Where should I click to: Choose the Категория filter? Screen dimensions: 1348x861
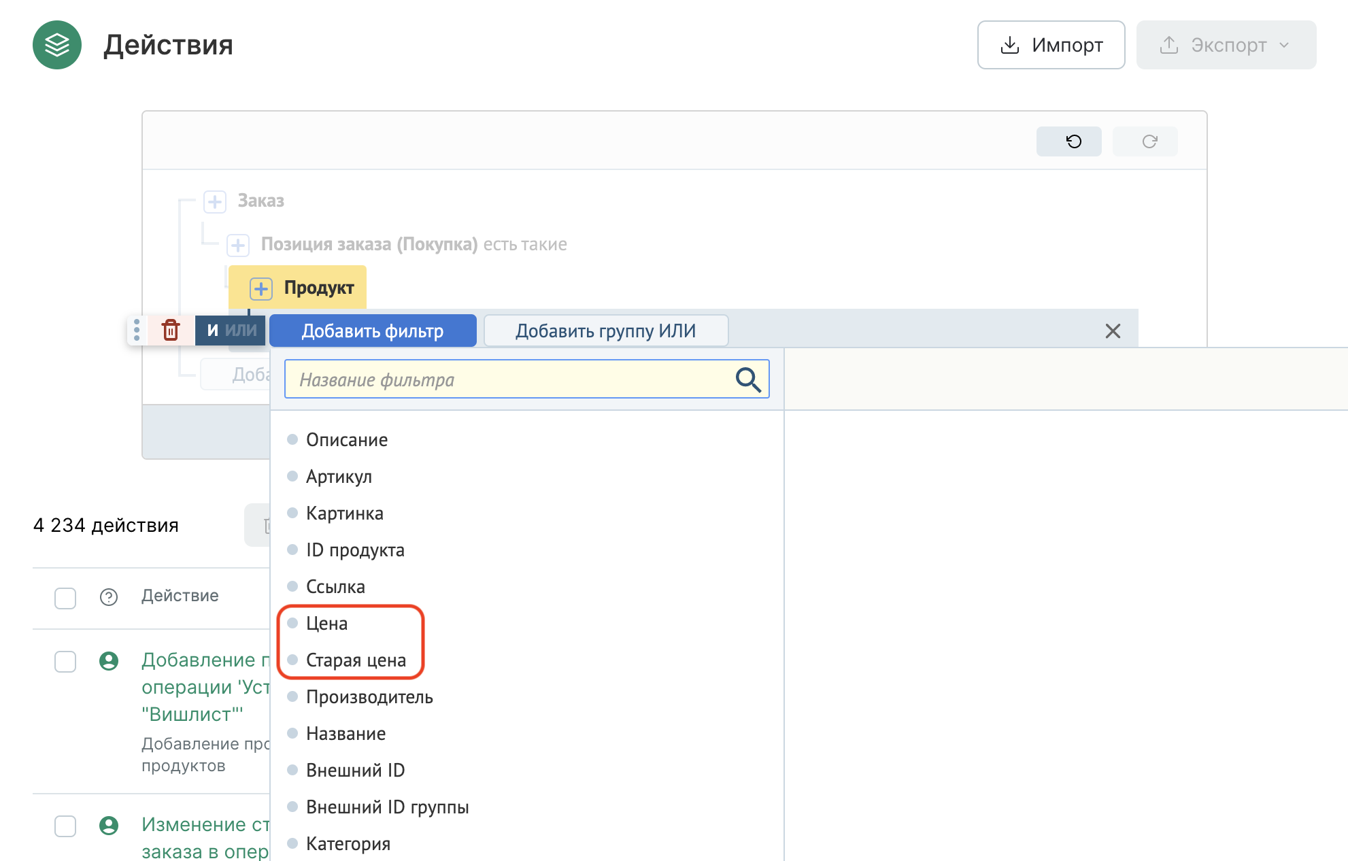348,844
